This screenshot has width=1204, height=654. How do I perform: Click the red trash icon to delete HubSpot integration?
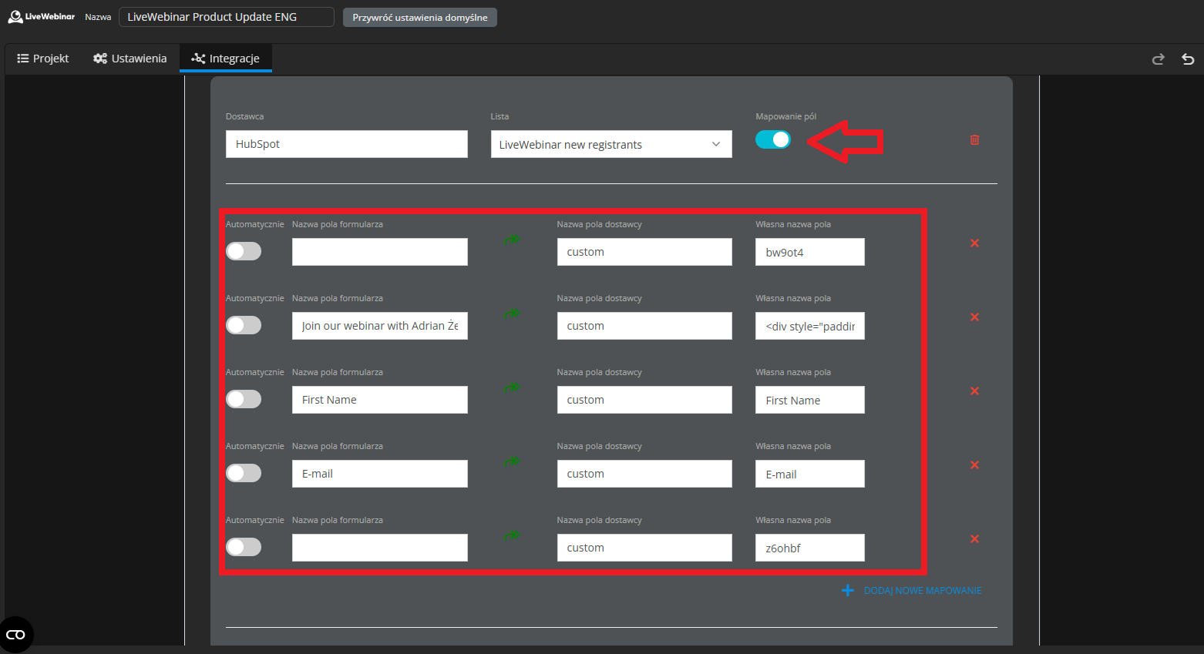[x=974, y=140]
